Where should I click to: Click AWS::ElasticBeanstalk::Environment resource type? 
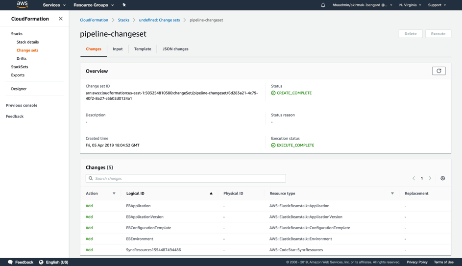click(300, 239)
